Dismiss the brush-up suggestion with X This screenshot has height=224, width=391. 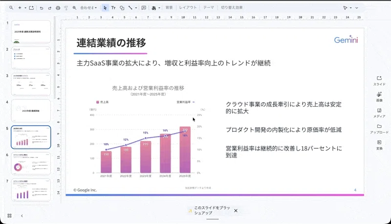[236, 210]
